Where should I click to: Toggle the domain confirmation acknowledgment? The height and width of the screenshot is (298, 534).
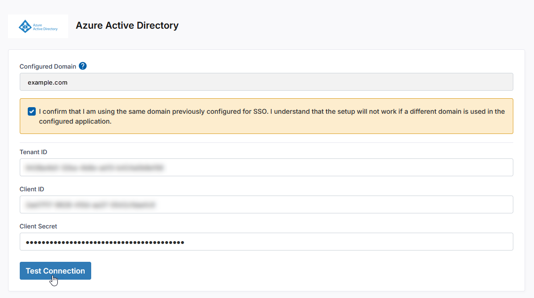coord(31,111)
